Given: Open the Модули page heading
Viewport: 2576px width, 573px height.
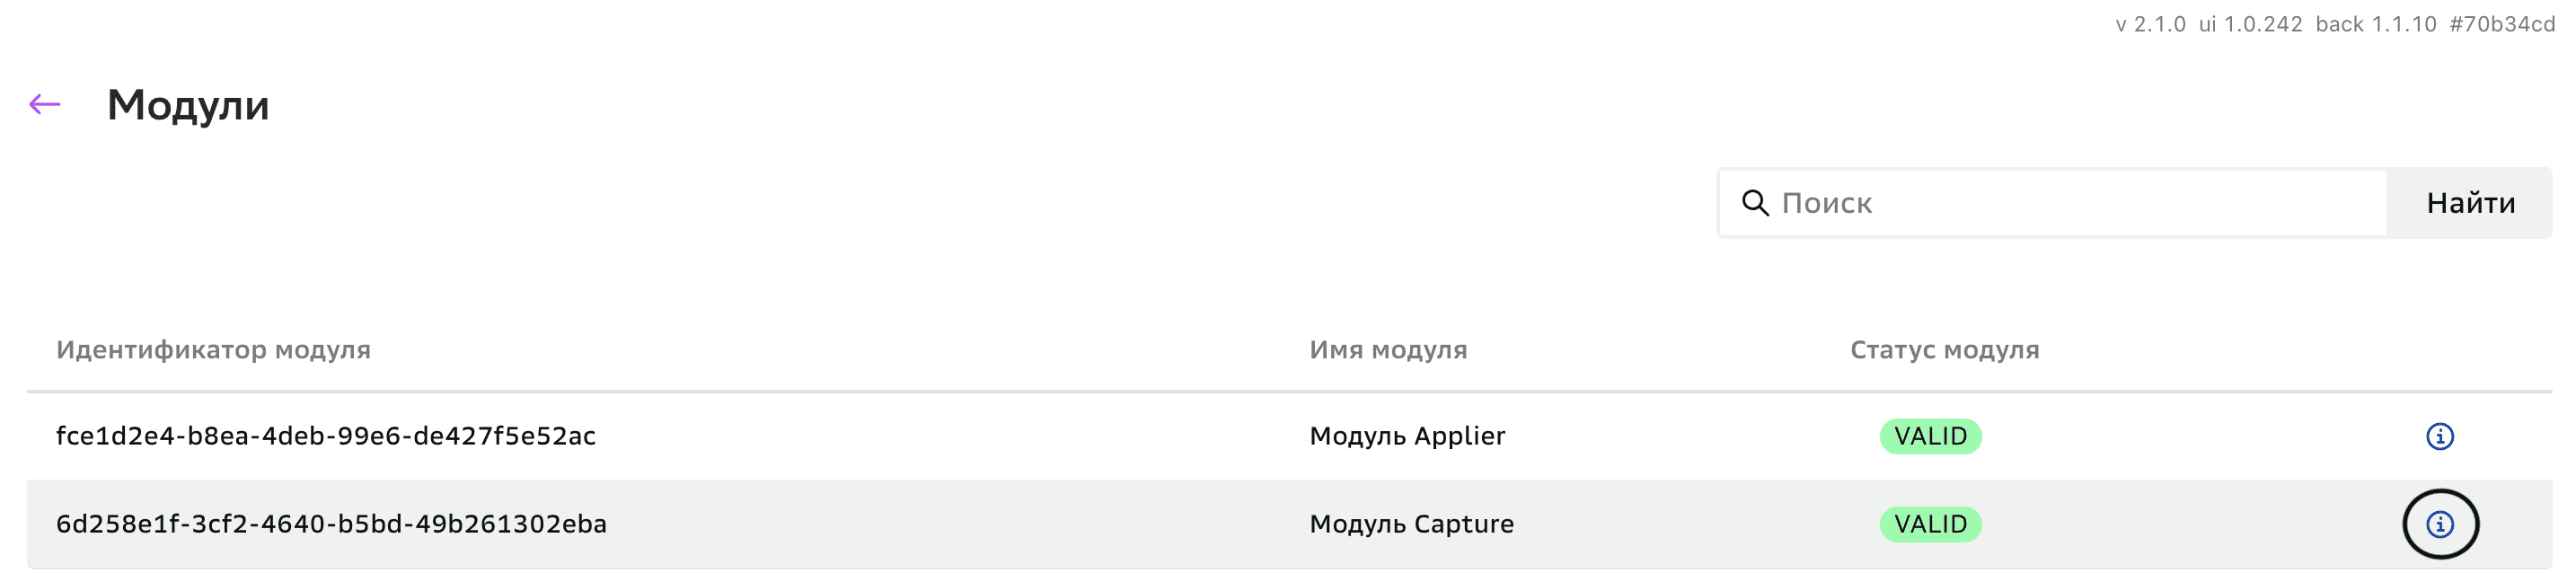Looking at the screenshot, I should point(189,104).
